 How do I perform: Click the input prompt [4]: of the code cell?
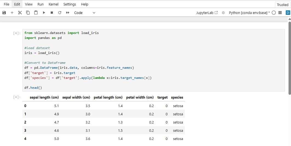coord(17,33)
